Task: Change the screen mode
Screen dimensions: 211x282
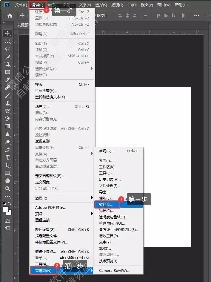Action: [7, 229]
